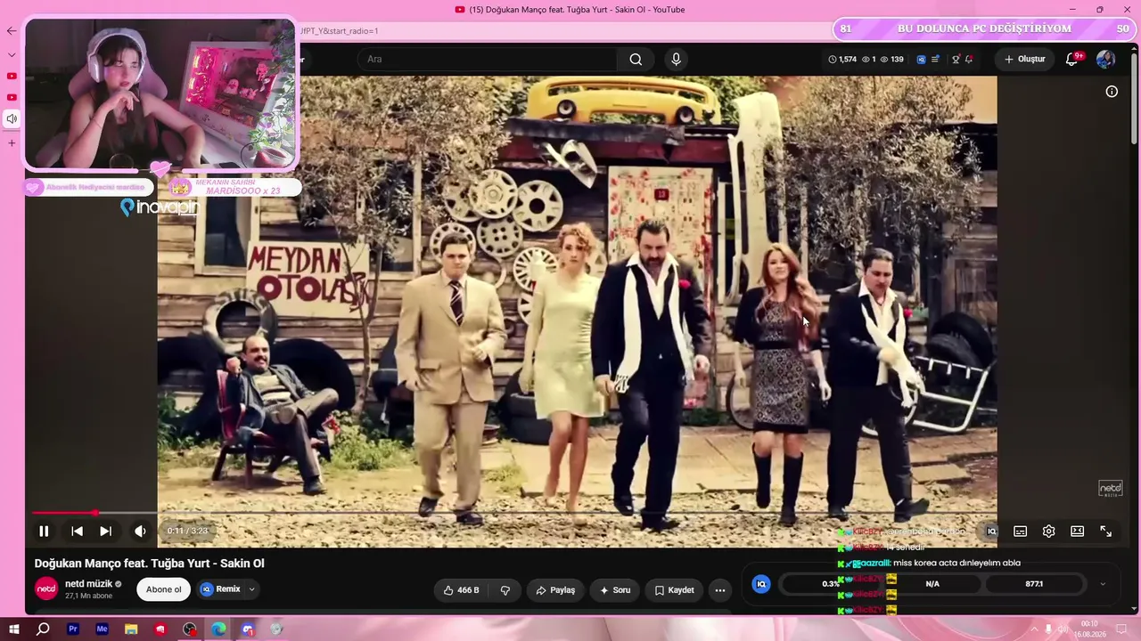Viewport: 1141px width, 641px height.
Task: Open OBS Studio from taskbar
Action: tap(190, 629)
